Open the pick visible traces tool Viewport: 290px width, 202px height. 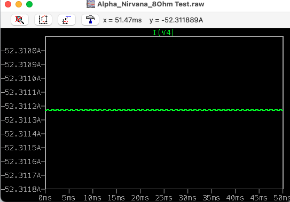(67, 20)
